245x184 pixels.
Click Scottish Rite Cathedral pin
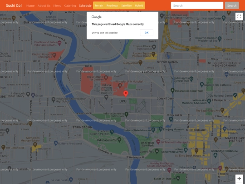click(202, 85)
